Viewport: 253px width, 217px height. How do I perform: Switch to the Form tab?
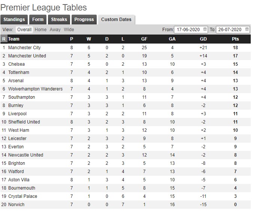tap(38, 20)
